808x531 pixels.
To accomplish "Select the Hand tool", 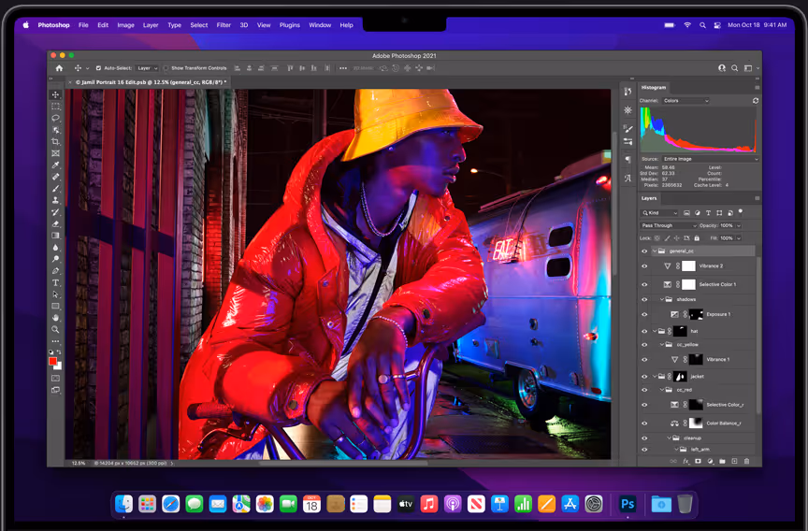I will 56,318.
